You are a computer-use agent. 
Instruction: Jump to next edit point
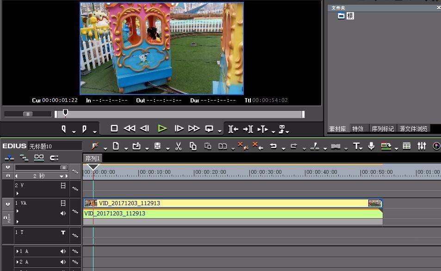[x=248, y=129]
